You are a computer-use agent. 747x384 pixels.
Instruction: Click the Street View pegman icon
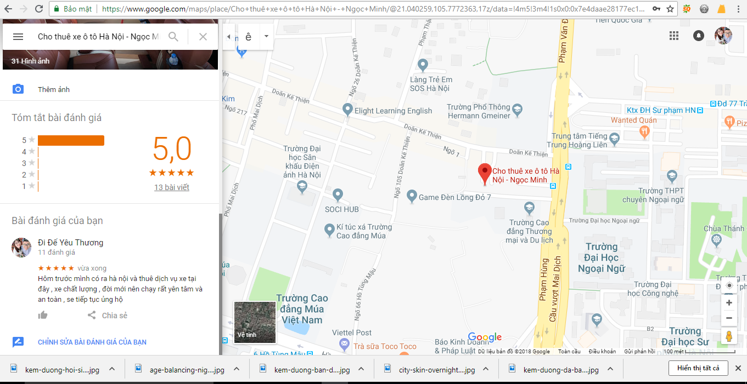[x=729, y=336]
